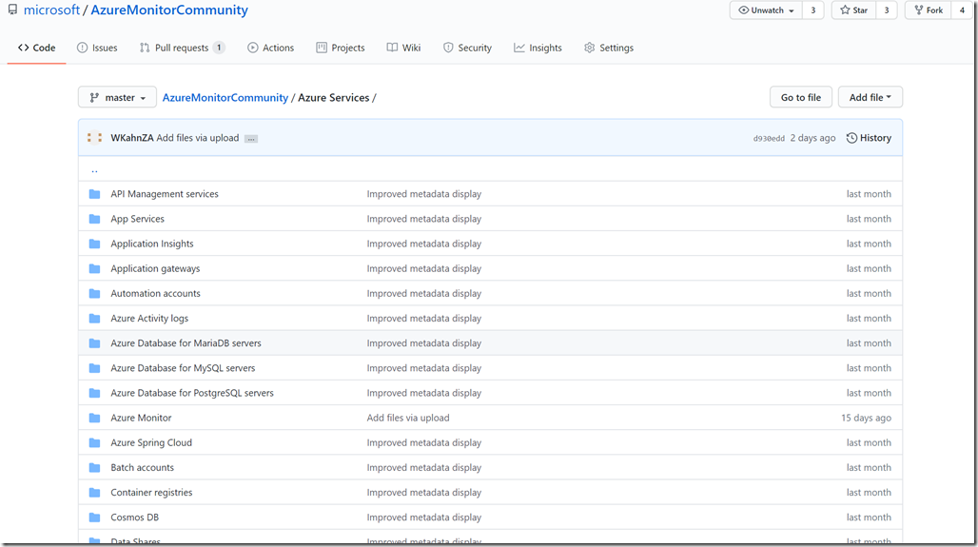Star the repository

coord(854,10)
